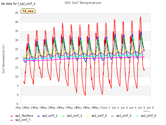Viewport: 166px width, 125px height.
Task: Click the -5 y-axis tick label
Action: [x=17, y=104]
